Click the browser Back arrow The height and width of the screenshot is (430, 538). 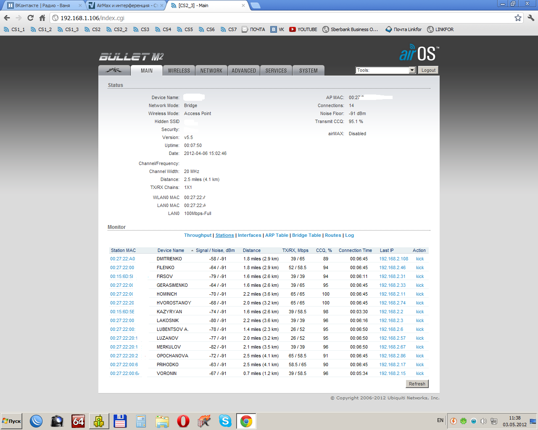pos(7,18)
